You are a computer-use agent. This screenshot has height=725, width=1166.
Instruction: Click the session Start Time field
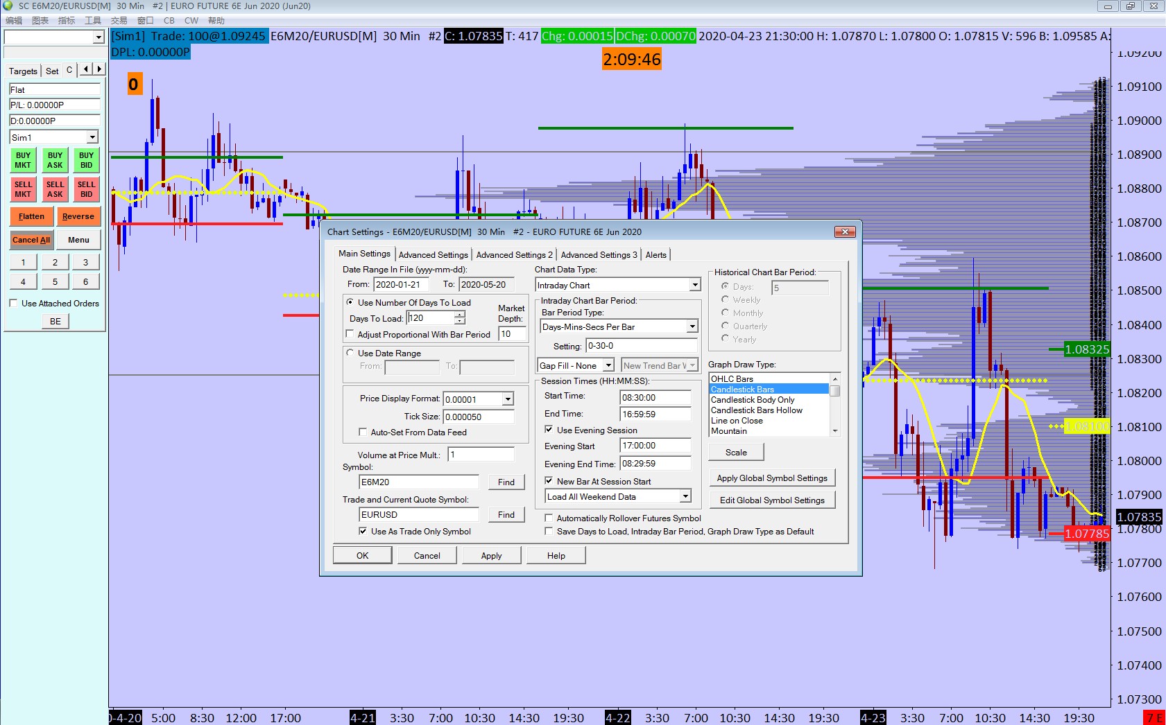655,397
